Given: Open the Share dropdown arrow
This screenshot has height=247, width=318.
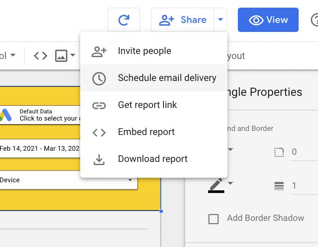Looking at the screenshot, I should [x=220, y=20].
